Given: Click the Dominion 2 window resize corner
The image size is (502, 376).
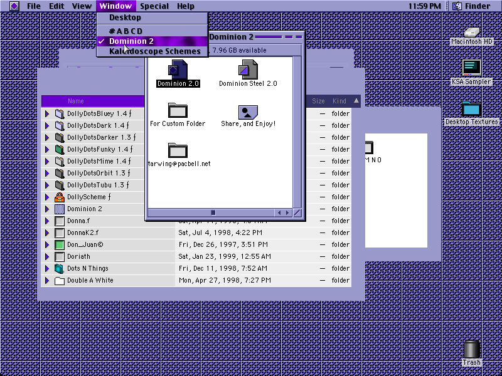Looking at the screenshot, I should pyautogui.click(x=297, y=212).
